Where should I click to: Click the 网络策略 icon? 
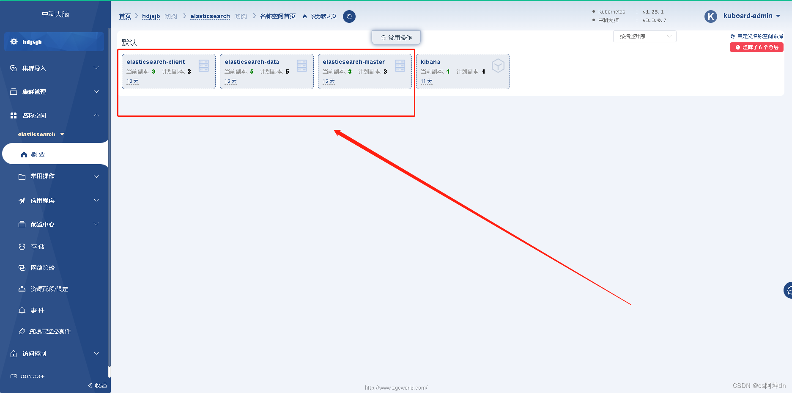[22, 268]
